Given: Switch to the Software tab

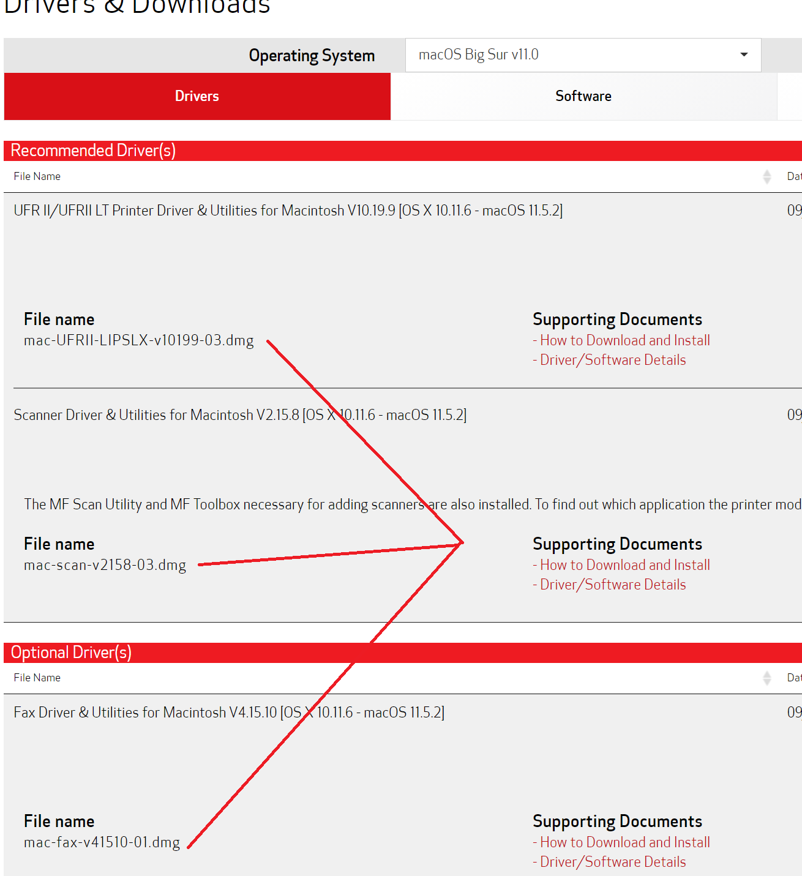Looking at the screenshot, I should (x=583, y=96).
